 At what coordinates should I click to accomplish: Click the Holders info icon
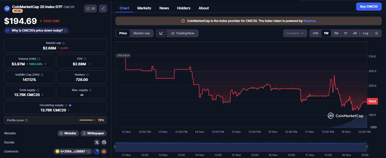point(88,75)
